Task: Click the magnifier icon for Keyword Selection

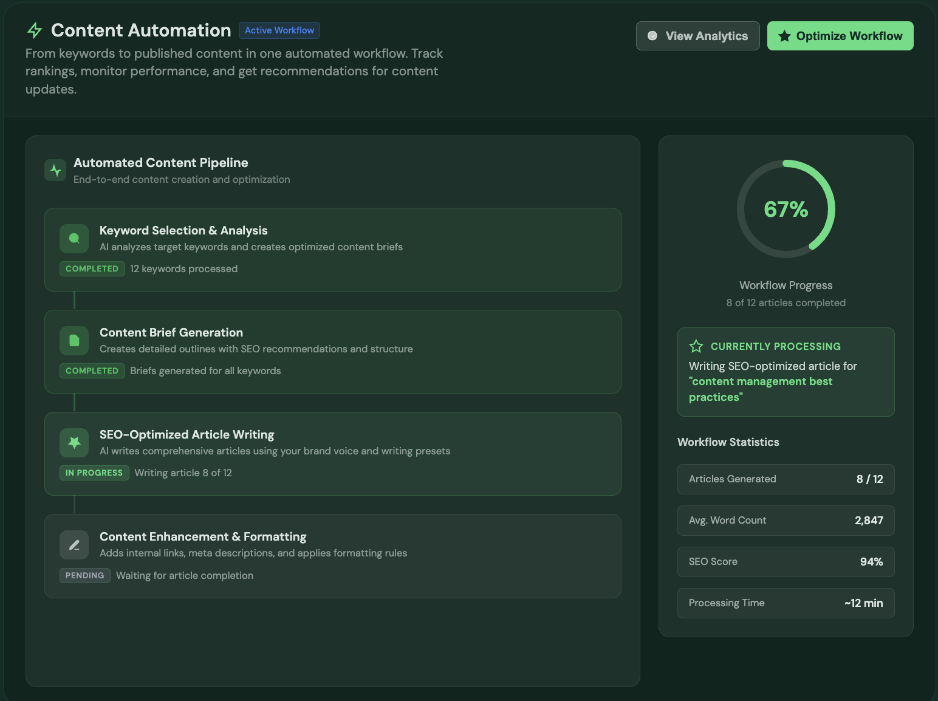Action: [x=74, y=239]
